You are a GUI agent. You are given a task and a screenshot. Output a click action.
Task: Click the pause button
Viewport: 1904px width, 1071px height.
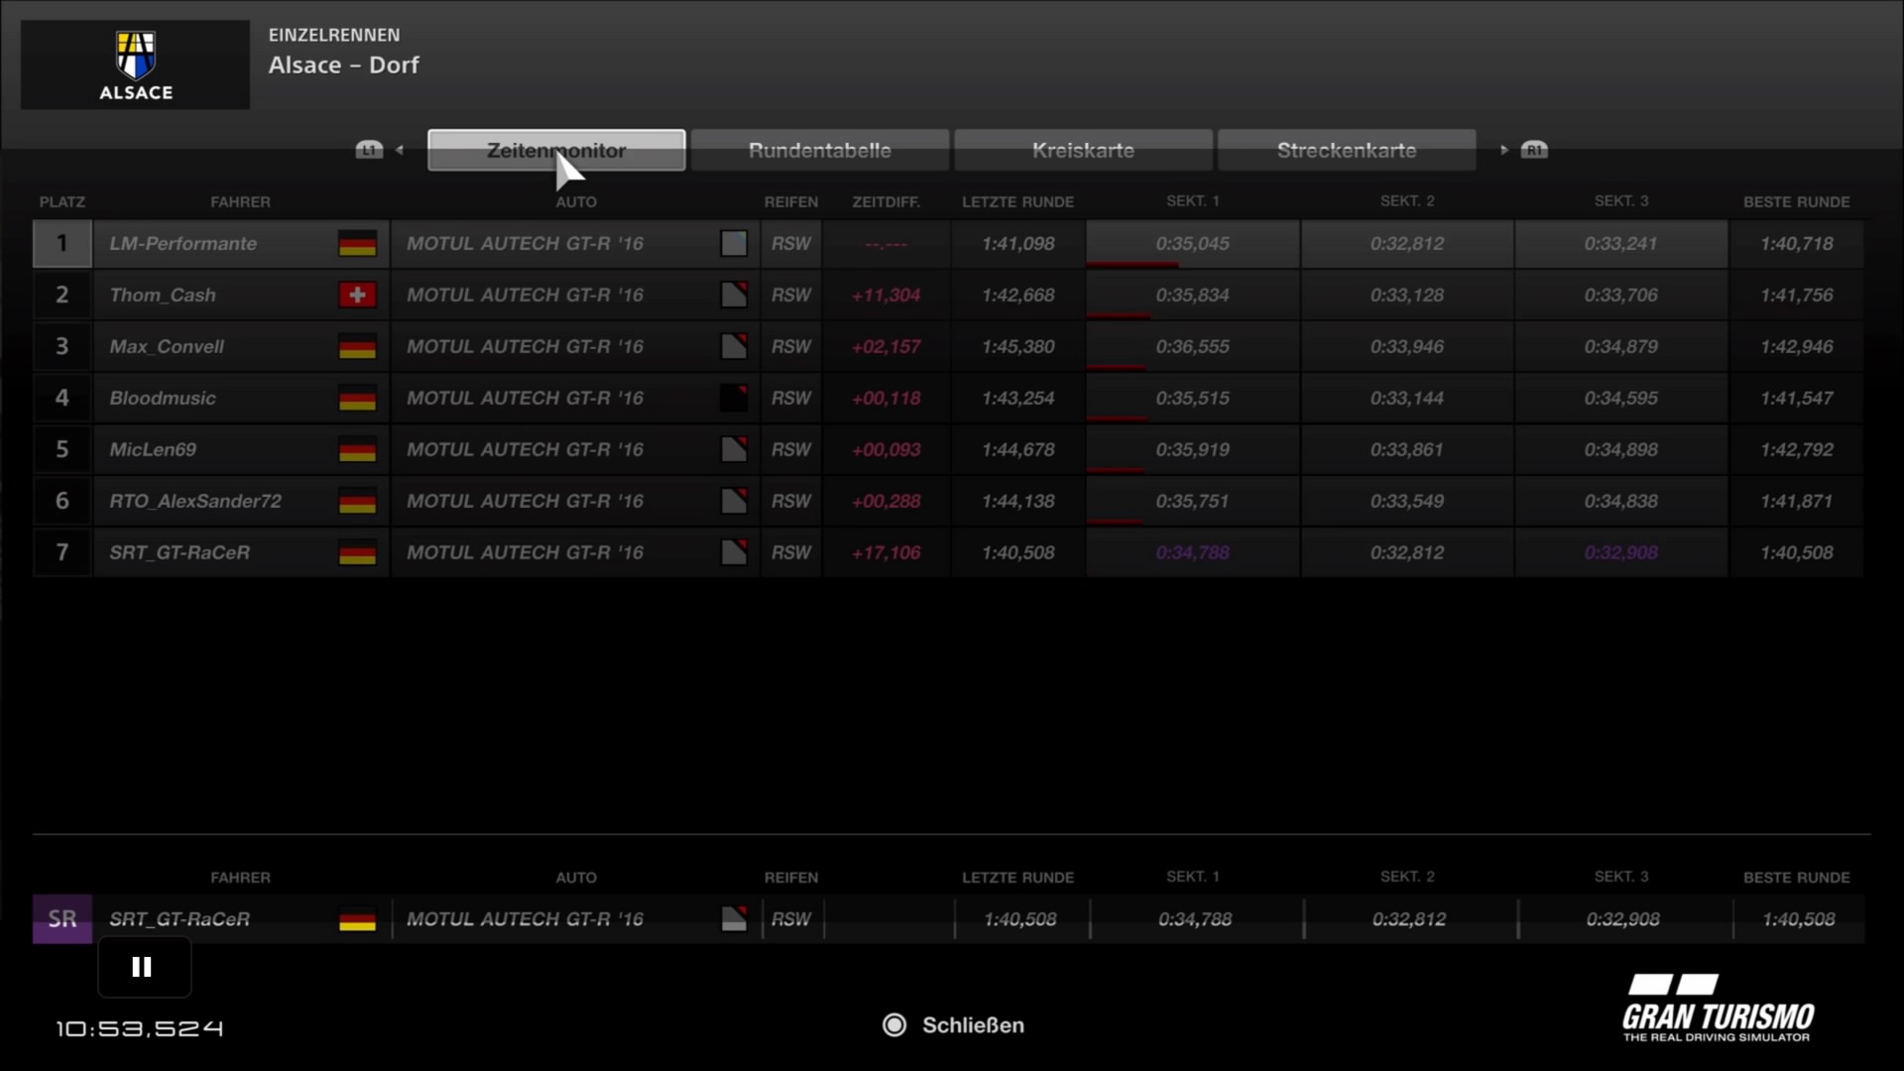click(x=143, y=967)
